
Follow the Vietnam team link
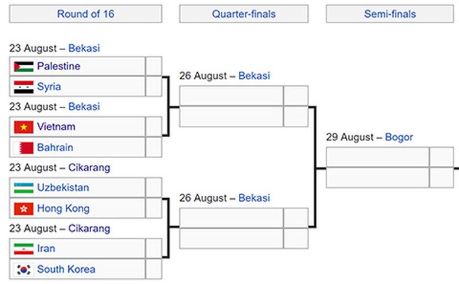point(56,127)
